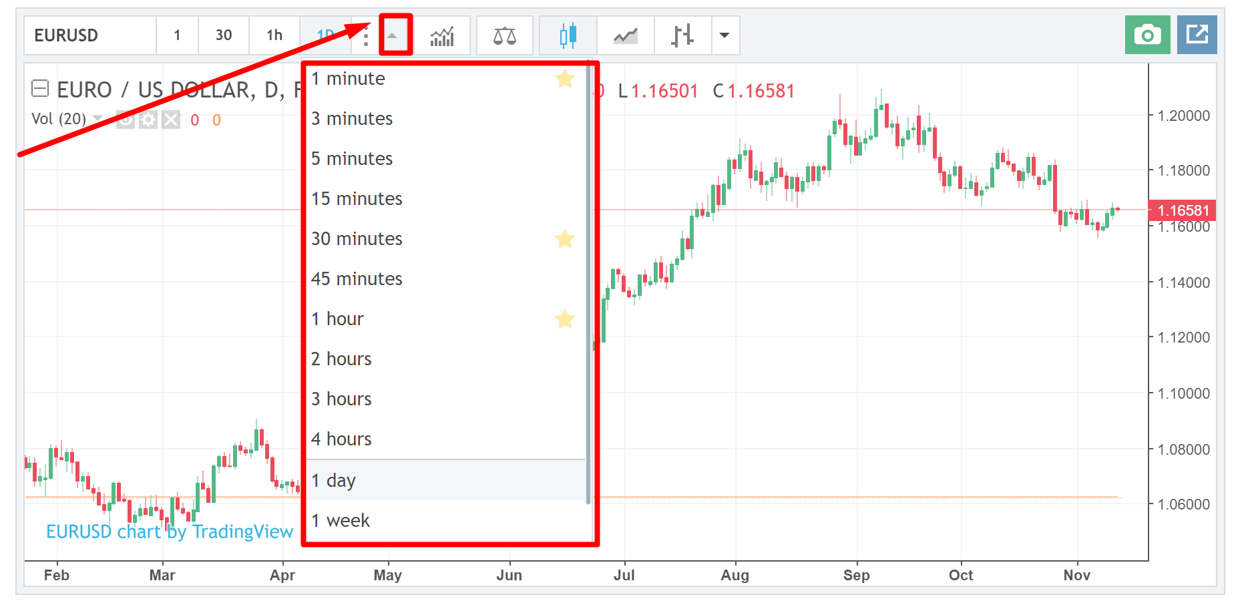Take a chart snapshot with camera
1244x607 pixels.
(x=1147, y=35)
